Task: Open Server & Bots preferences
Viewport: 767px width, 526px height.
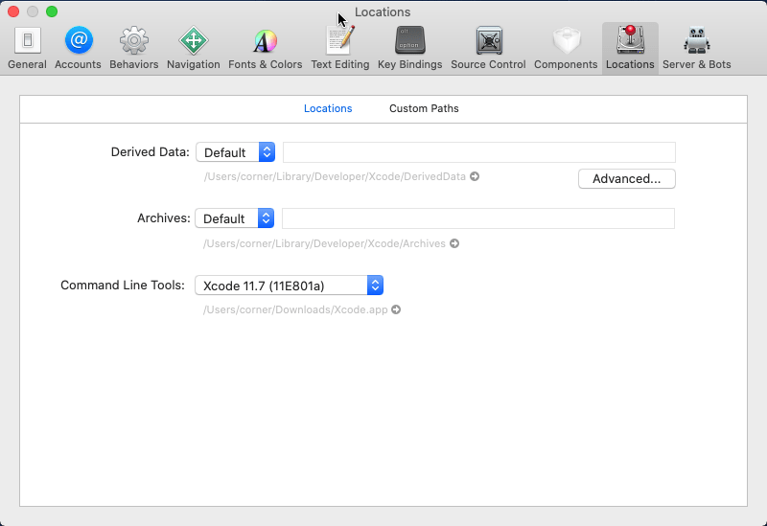Action: pyautogui.click(x=697, y=49)
